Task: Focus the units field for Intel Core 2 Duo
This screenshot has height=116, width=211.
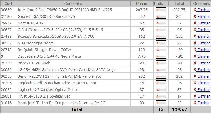Action: tap(161, 10)
